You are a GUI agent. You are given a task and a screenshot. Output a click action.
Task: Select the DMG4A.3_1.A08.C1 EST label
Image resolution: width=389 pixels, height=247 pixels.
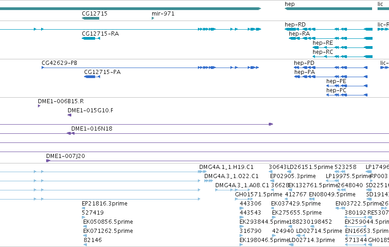point(242,185)
